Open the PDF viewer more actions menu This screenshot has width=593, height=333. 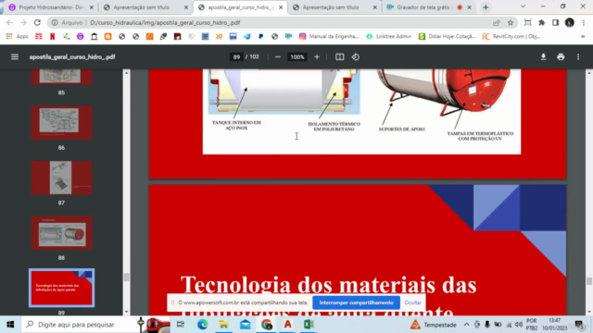(578, 57)
